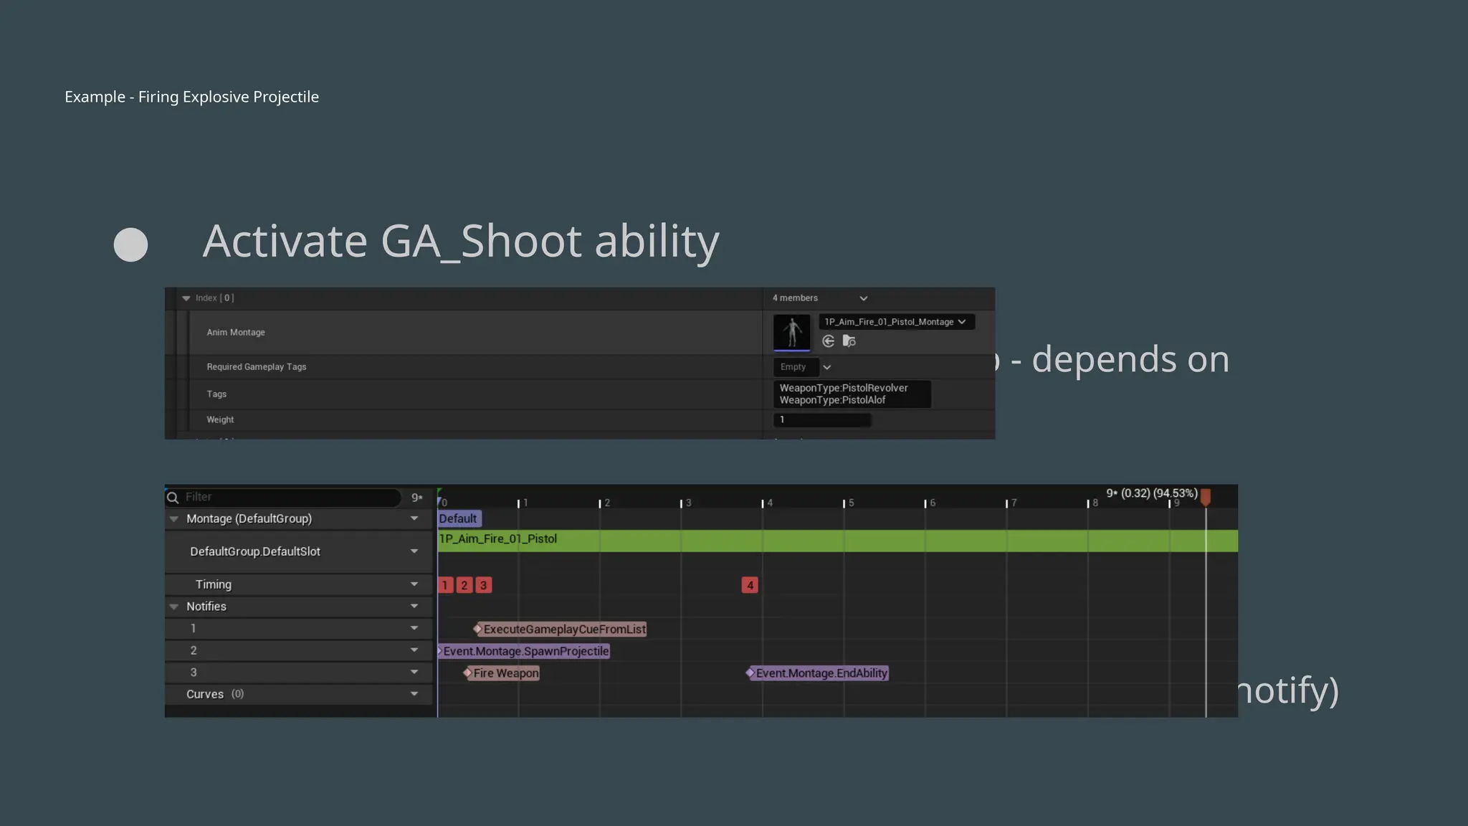Click timing marker 2
1468x826 pixels.
tap(464, 585)
